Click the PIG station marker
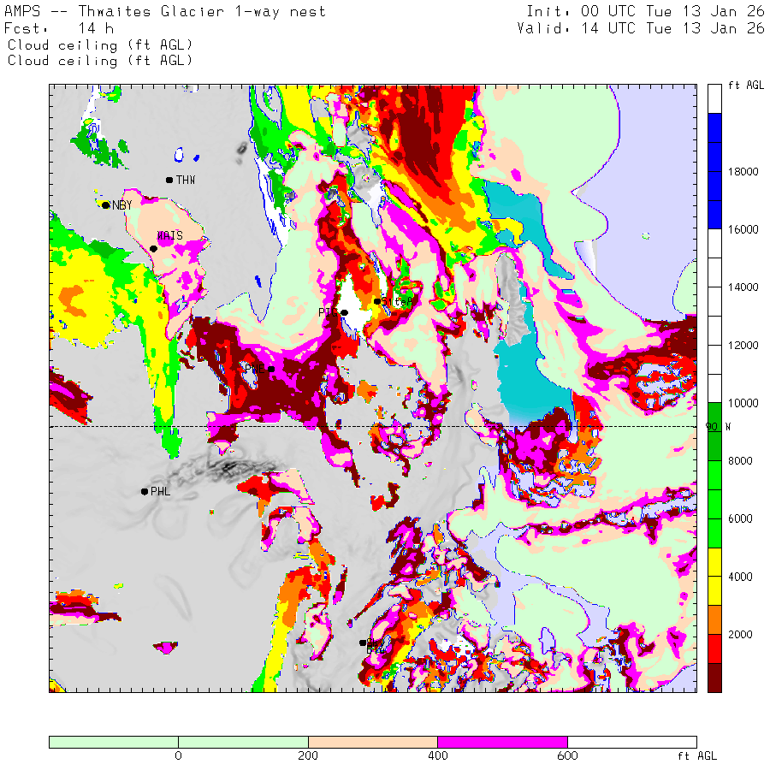 click(x=344, y=312)
